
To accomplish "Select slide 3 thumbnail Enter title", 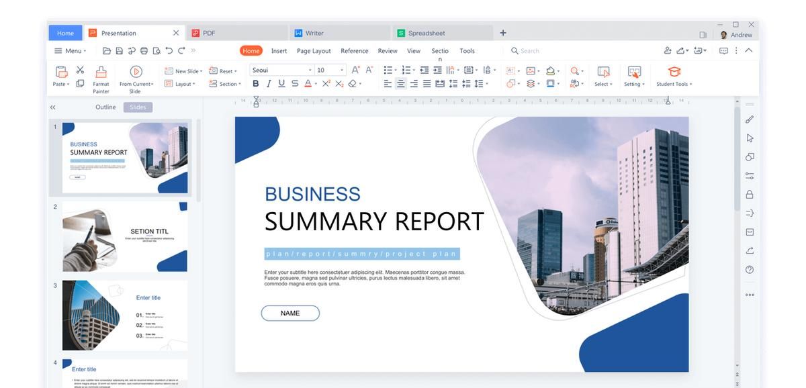I will pos(125,316).
